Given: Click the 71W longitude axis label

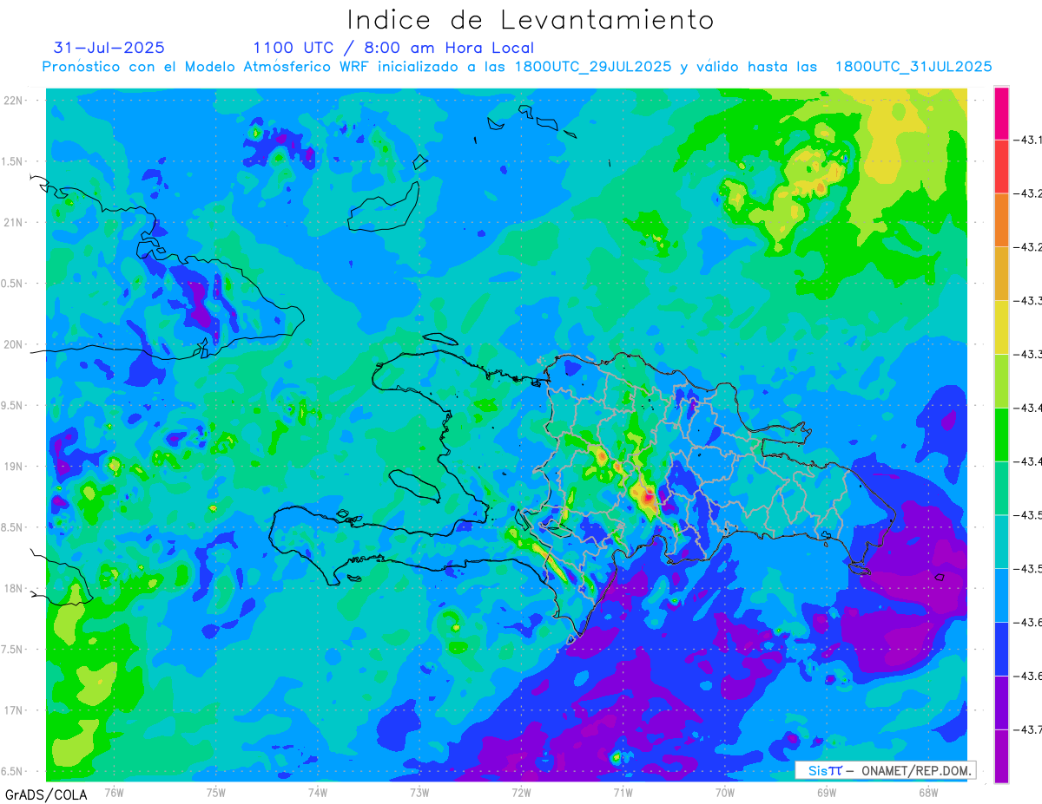Looking at the screenshot, I should pos(623,792).
